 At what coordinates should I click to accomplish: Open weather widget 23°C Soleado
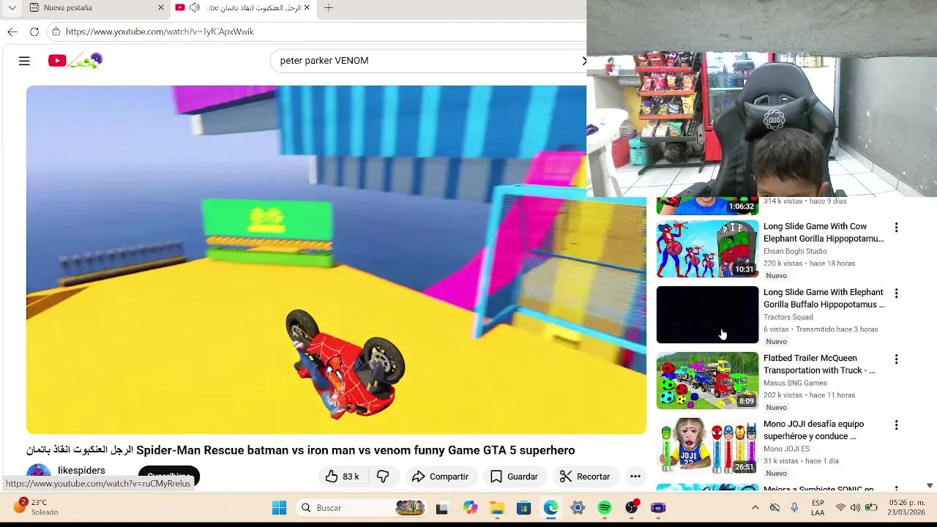click(35, 507)
